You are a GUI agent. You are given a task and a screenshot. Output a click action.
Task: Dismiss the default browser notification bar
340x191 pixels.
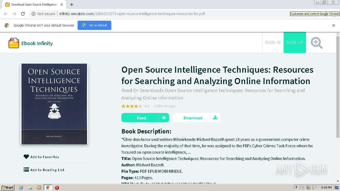click(x=334, y=25)
